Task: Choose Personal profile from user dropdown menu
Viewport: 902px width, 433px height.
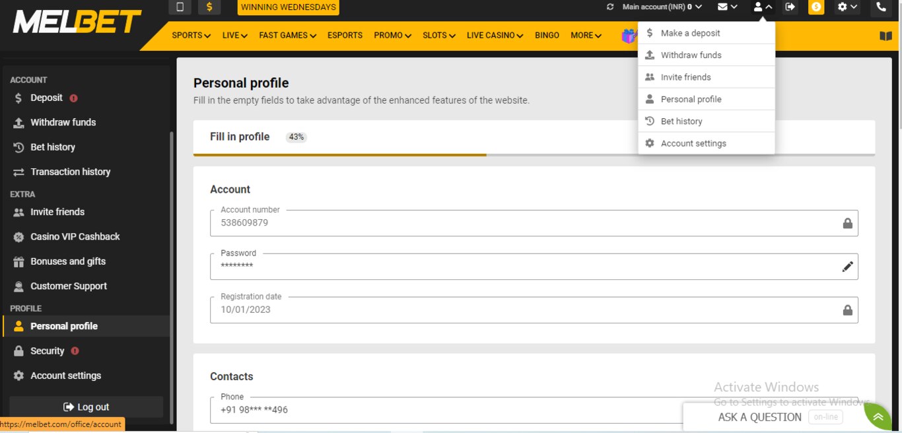Action: click(706, 99)
